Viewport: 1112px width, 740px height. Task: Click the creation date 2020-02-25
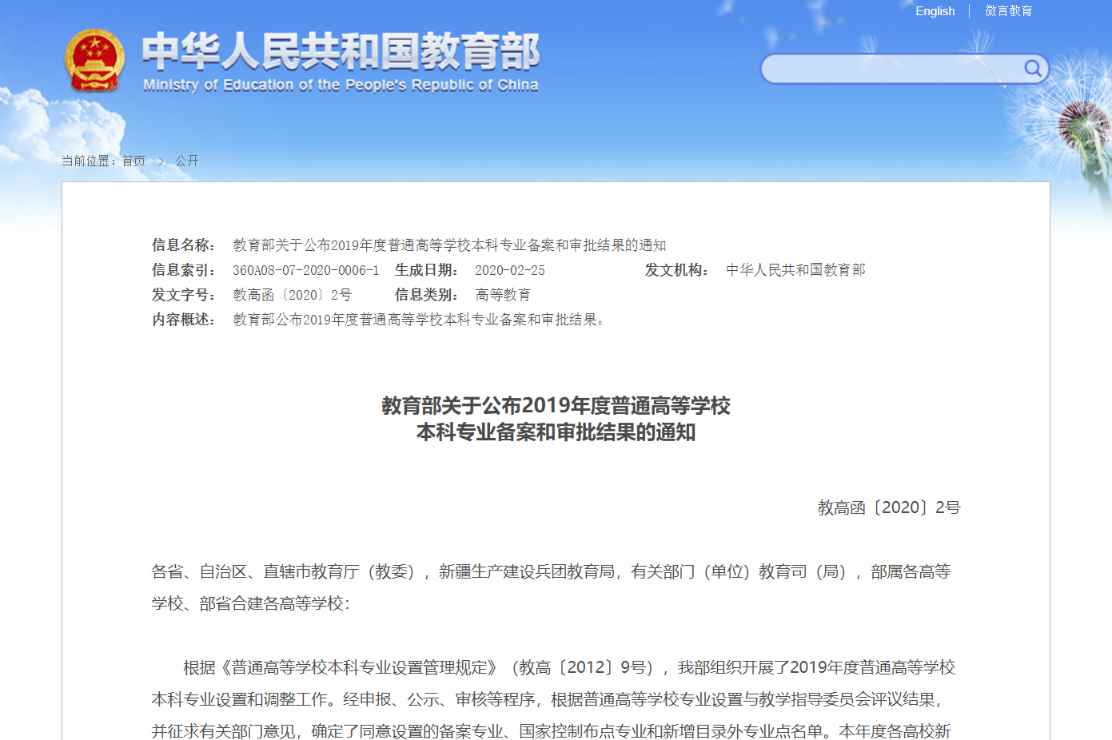click(x=509, y=271)
